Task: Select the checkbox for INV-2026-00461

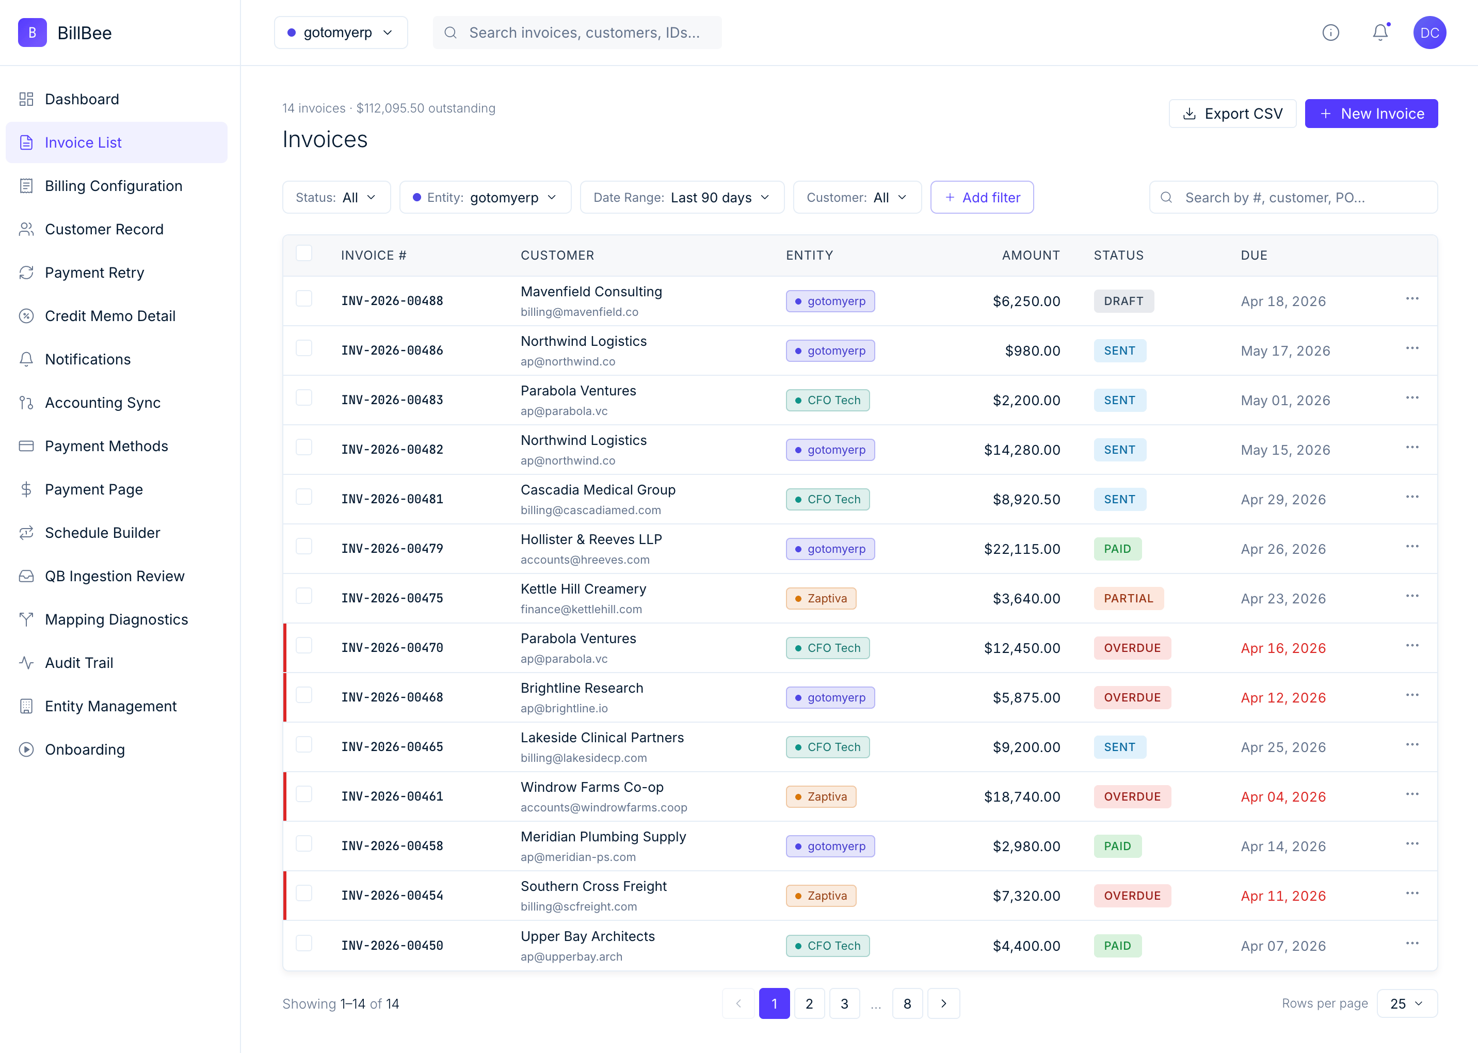Action: tap(303, 794)
